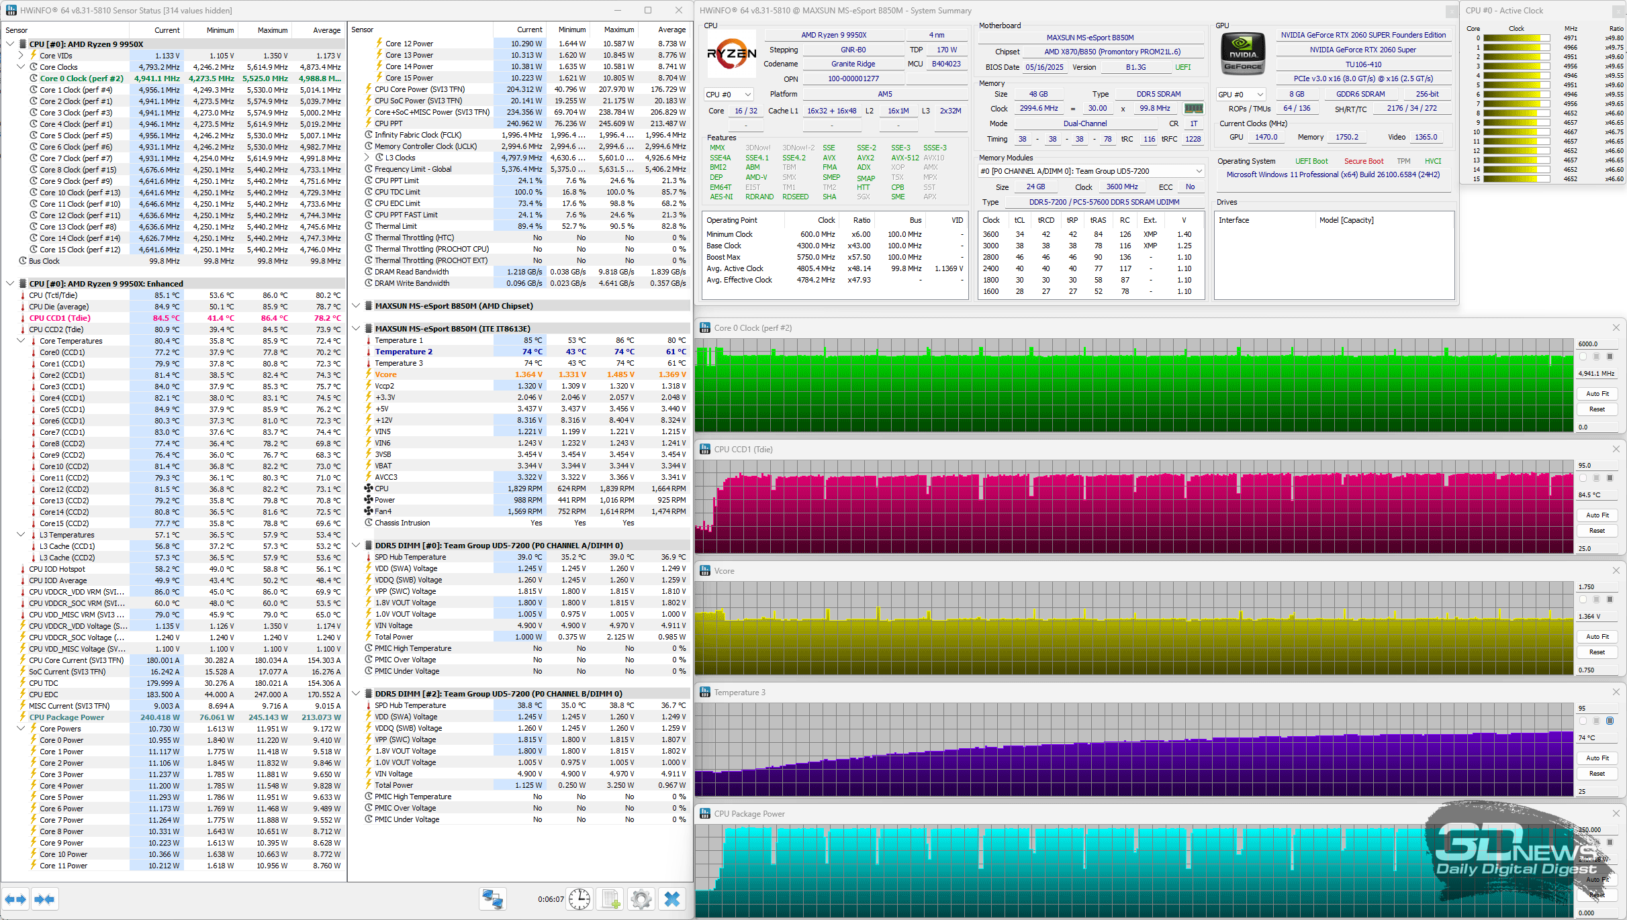Select dark gray background in Core 0 Clock graph

(x=1610, y=356)
